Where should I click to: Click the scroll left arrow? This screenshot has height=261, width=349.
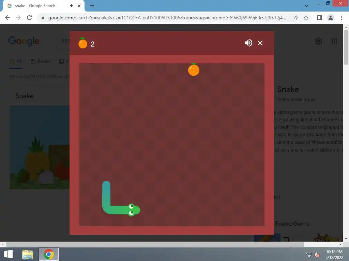click(2, 244)
